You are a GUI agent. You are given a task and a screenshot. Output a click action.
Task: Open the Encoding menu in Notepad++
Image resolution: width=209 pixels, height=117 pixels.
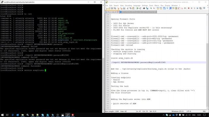128,6
